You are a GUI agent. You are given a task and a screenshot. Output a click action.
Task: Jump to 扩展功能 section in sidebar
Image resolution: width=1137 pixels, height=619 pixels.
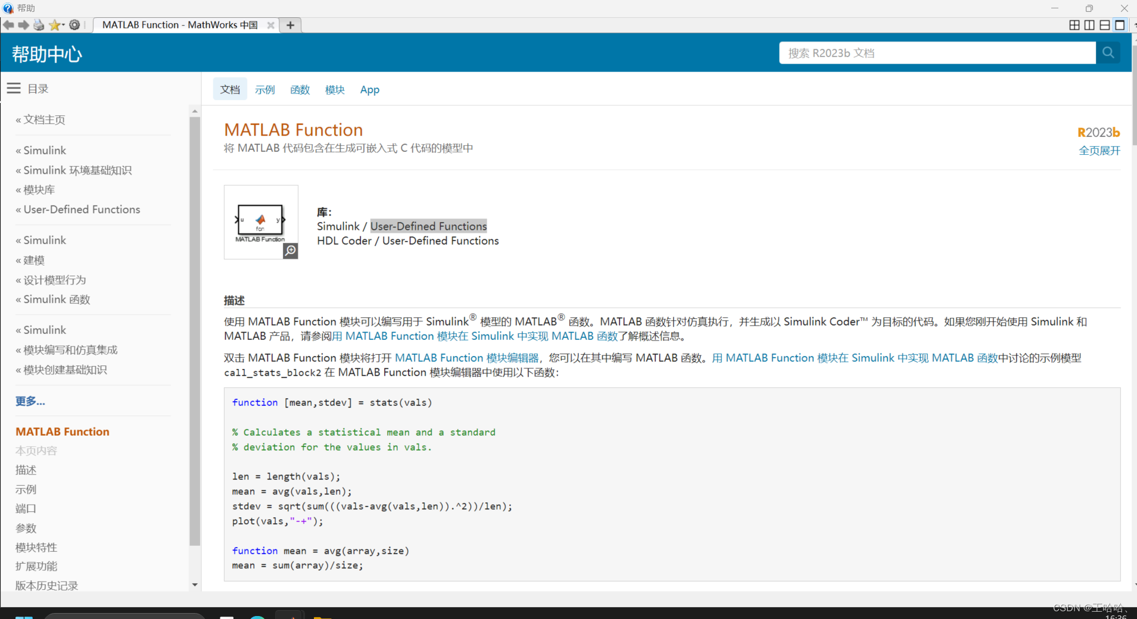coord(36,566)
